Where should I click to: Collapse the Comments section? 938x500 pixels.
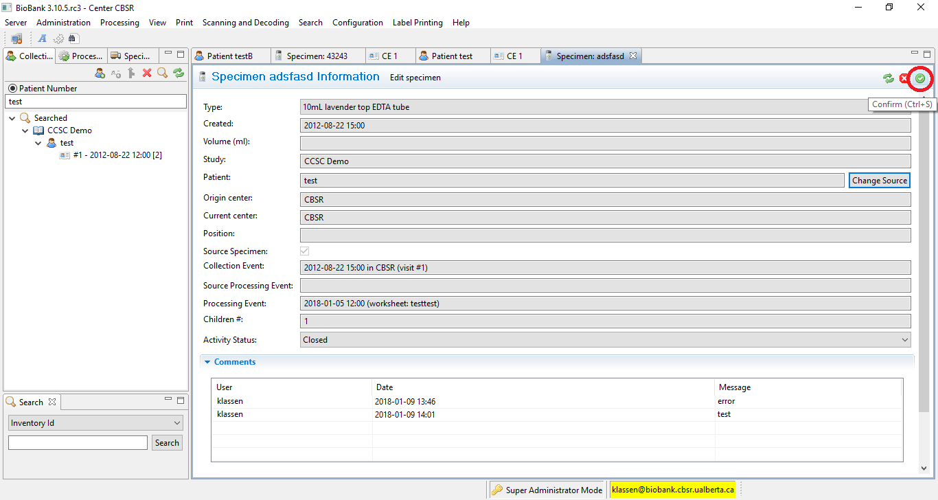tap(207, 362)
